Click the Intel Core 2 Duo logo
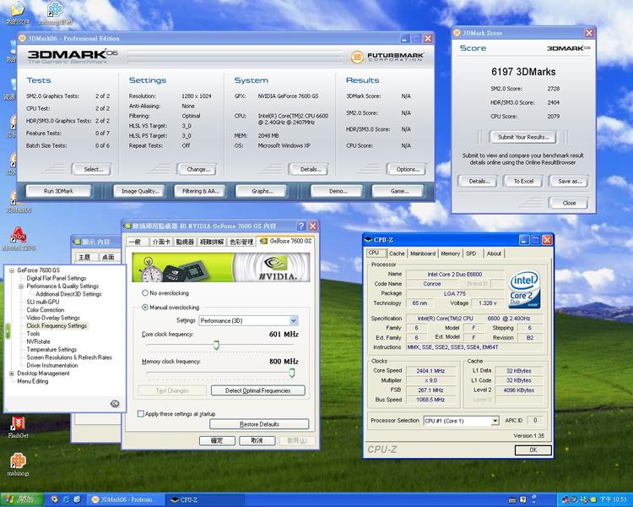Image resolution: width=633 pixels, height=507 pixels. [x=524, y=290]
